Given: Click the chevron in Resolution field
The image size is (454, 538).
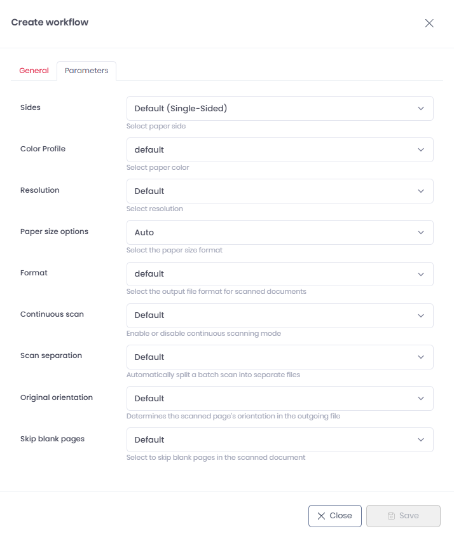Looking at the screenshot, I should (x=421, y=191).
